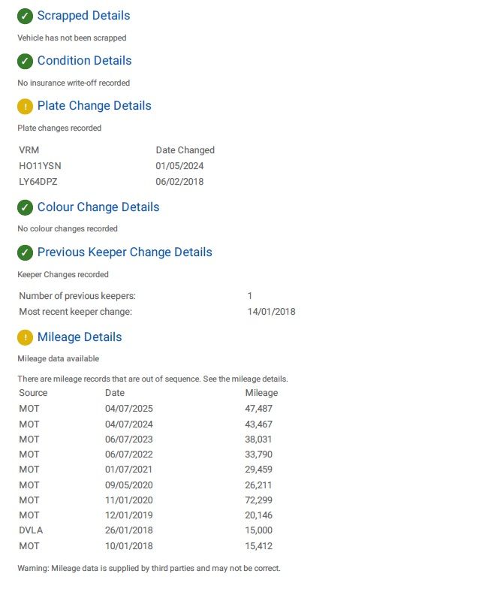Click the most recent keeper change date 14/01/2018
The height and width of the screenshot is (613, 500).
tap(271, 312)
